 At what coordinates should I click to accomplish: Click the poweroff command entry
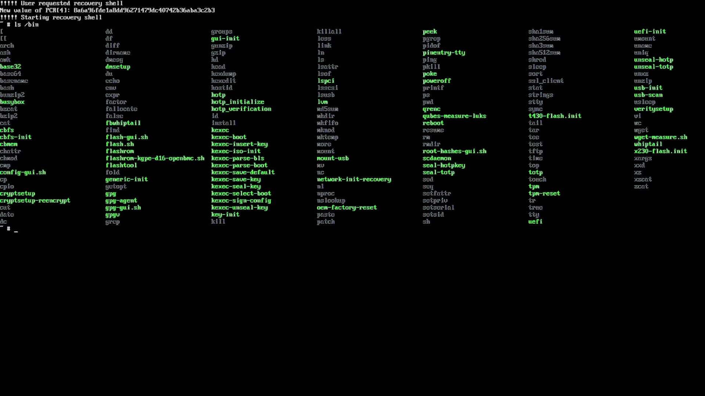click(436, 81)
